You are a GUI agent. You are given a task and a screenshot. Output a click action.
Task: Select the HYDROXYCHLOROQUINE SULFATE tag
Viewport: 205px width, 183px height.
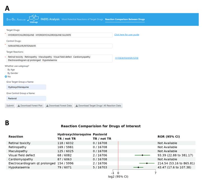click(x=53, y=35)
